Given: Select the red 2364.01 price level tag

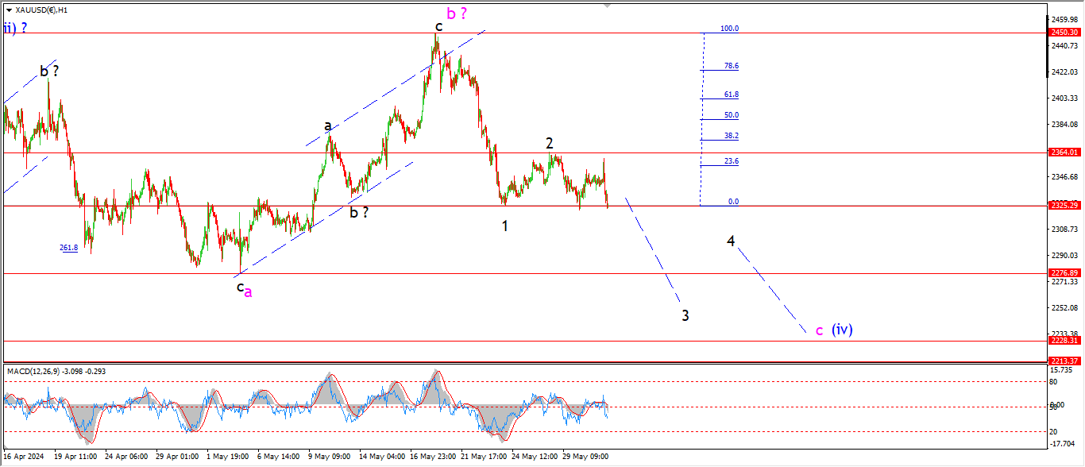Looking at the screenshot, I should click(x=1064, y=152).
